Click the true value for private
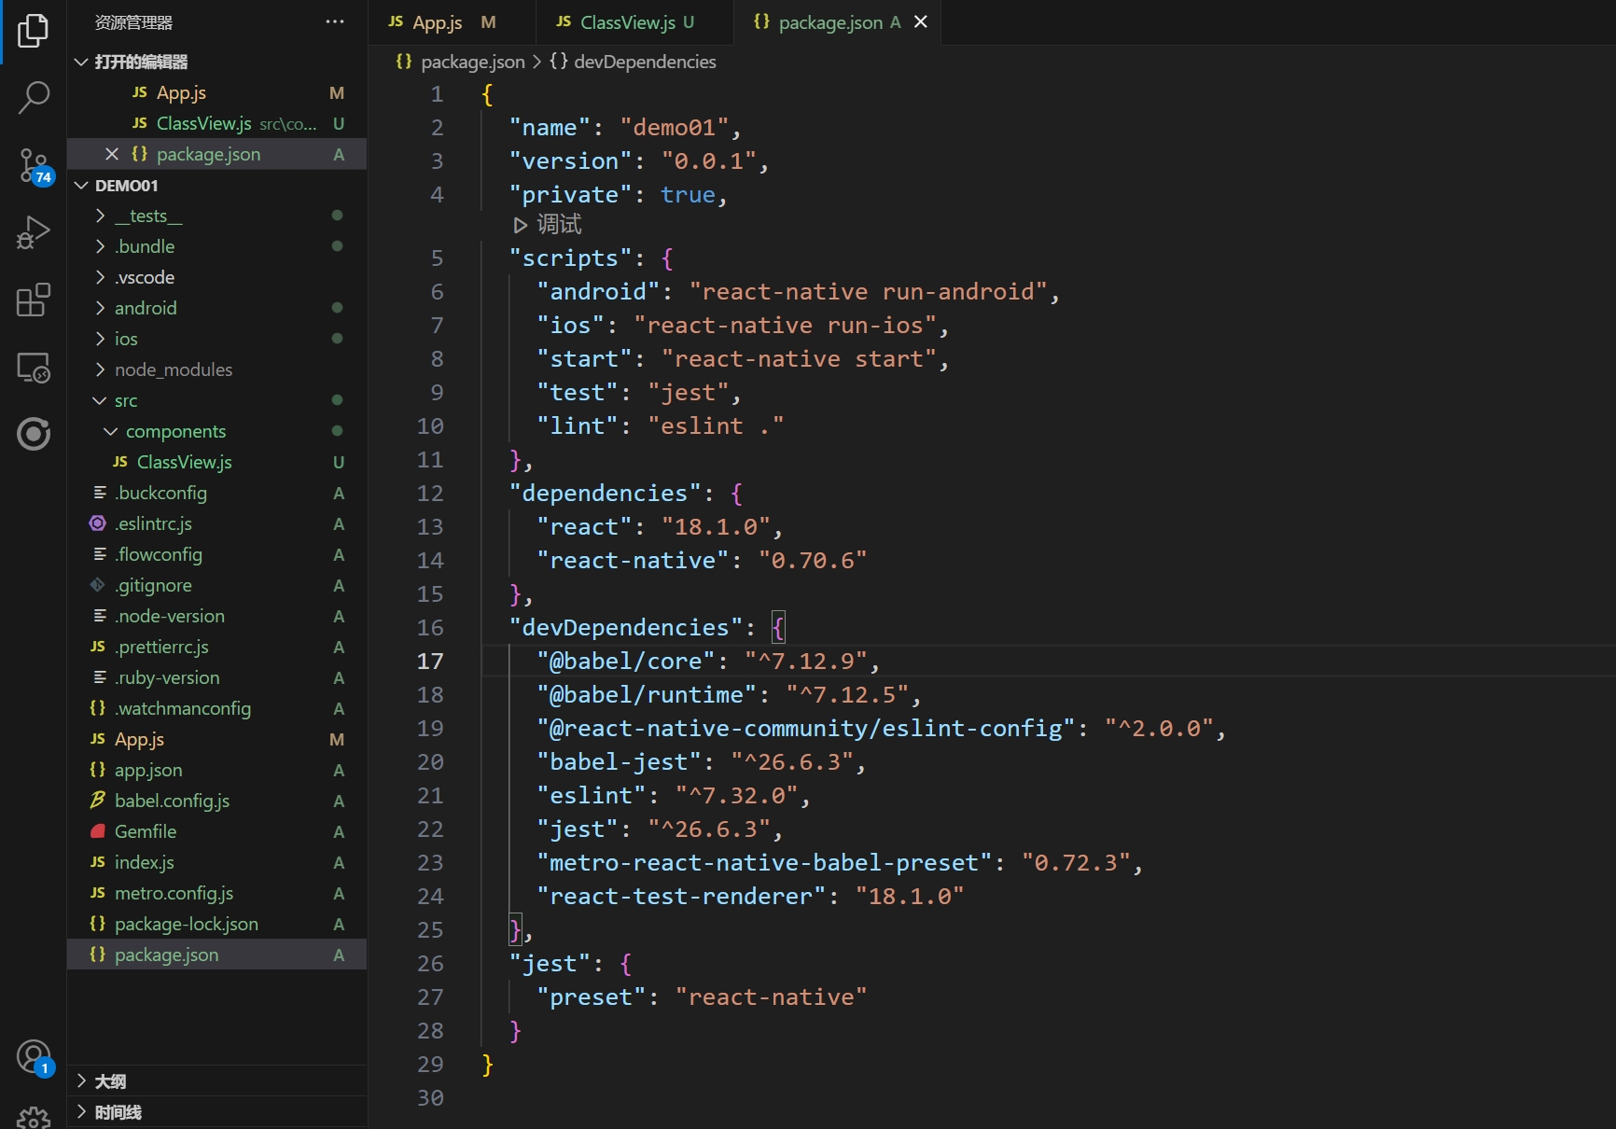This screenshot has height=1129, width=1616. (x=688, y=195)
